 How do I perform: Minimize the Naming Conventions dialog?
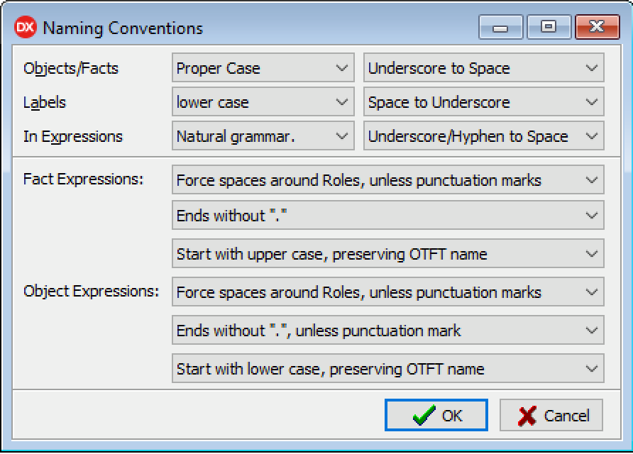click(x=501, y=28)
